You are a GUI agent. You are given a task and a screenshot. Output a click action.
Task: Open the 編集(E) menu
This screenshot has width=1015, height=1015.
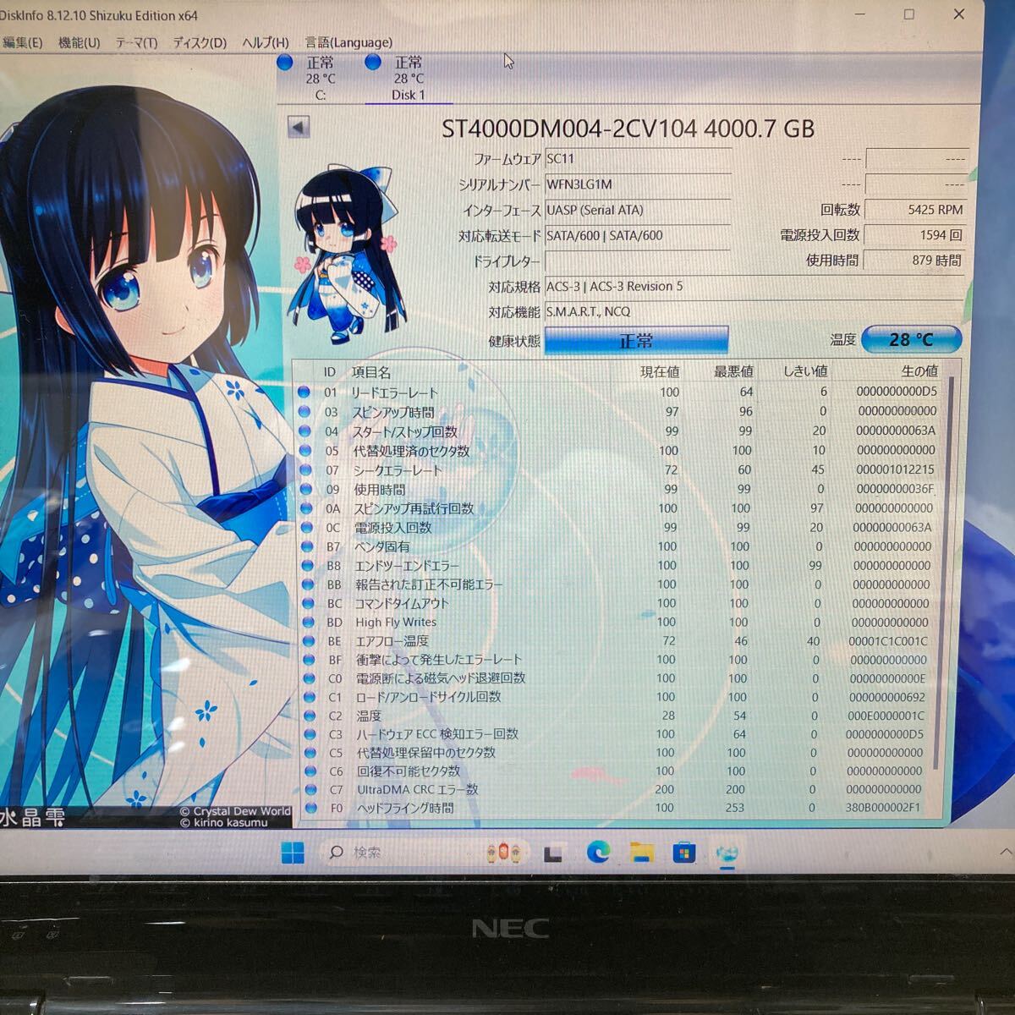(22, 42)
